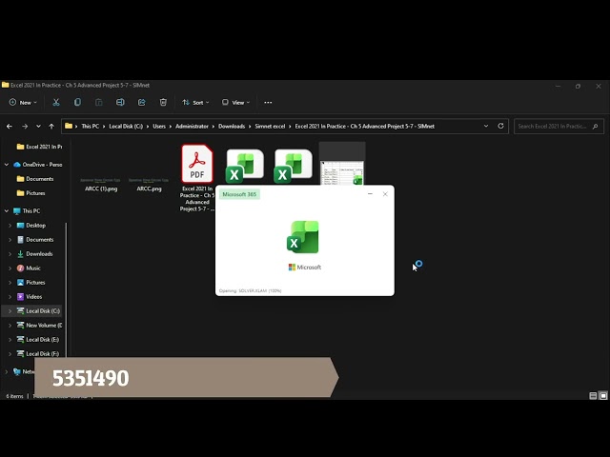610x457 pixels.
Task: Expand the Local Disk (C:) node
Action: point(10,311)
